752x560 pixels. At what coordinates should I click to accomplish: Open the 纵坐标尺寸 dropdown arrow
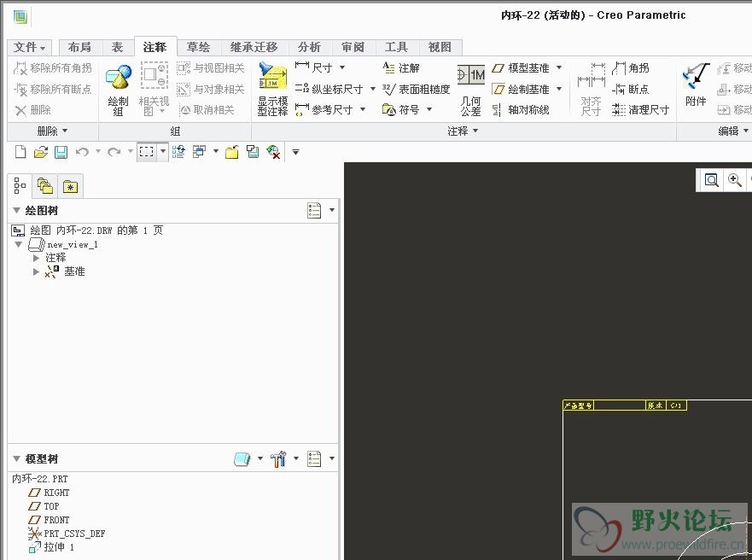[373, 89]
